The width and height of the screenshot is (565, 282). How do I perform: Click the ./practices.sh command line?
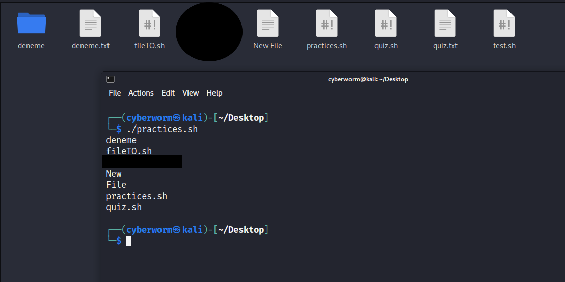click(162, 129)
